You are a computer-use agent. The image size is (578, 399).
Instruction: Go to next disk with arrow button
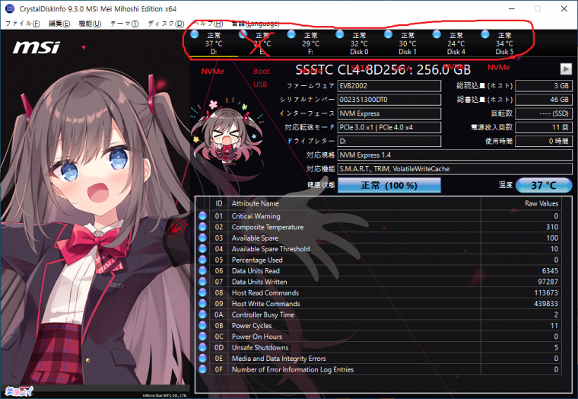(x=566, y=69)
